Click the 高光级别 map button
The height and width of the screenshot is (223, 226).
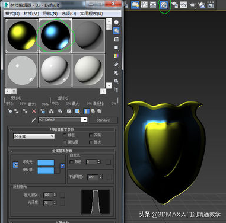point(62,195)
